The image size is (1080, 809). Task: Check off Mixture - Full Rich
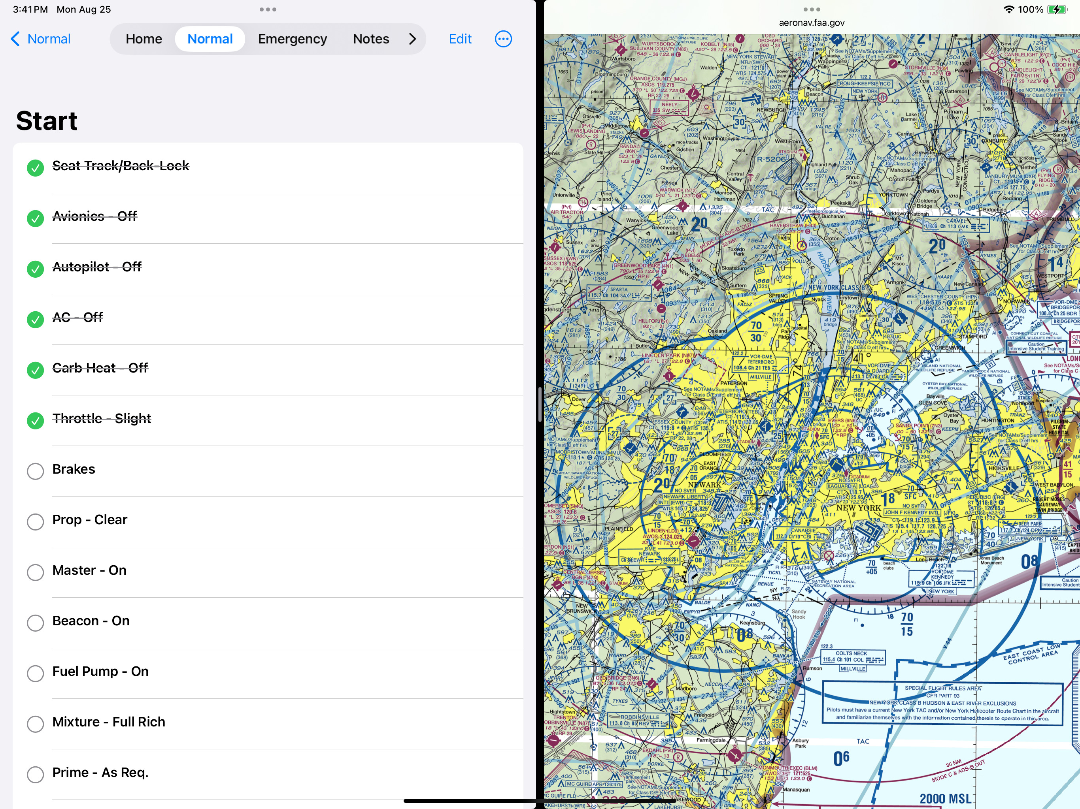click(x=35, y=724)
